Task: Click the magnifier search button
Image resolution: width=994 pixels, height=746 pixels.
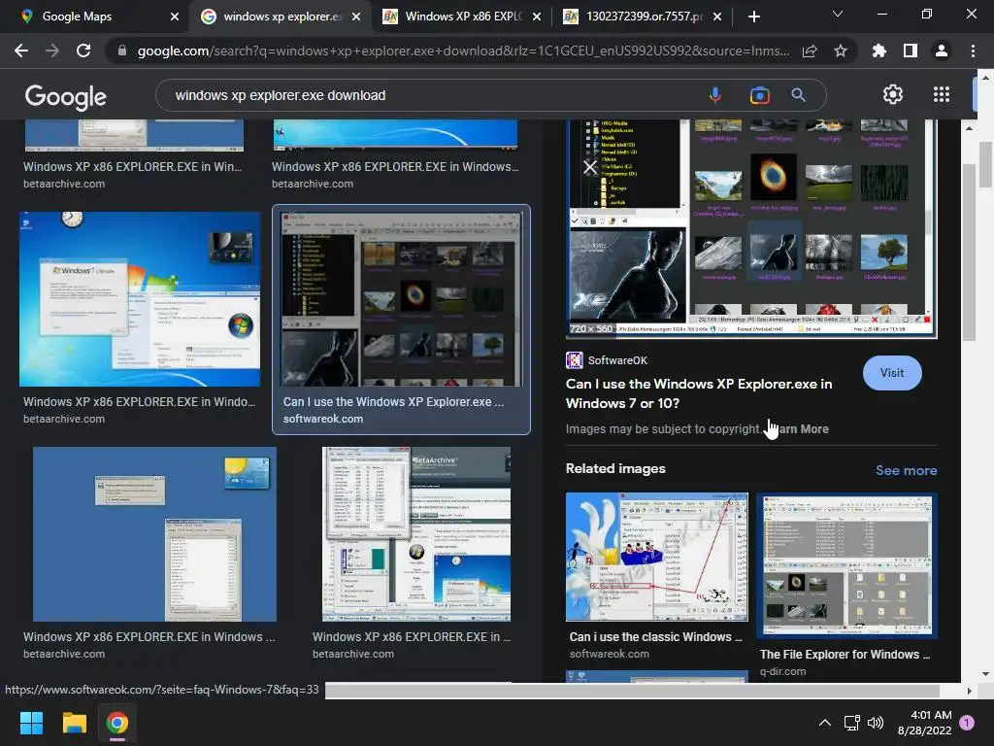Action: pos(798,95)
